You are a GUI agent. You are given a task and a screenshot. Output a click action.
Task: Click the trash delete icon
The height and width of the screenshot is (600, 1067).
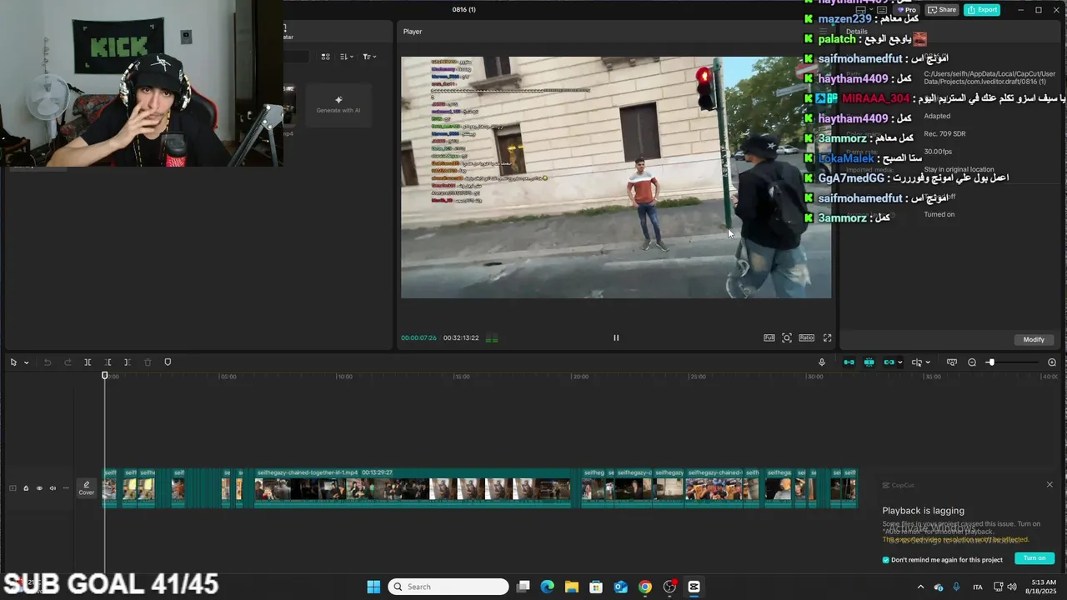[148, 362]
